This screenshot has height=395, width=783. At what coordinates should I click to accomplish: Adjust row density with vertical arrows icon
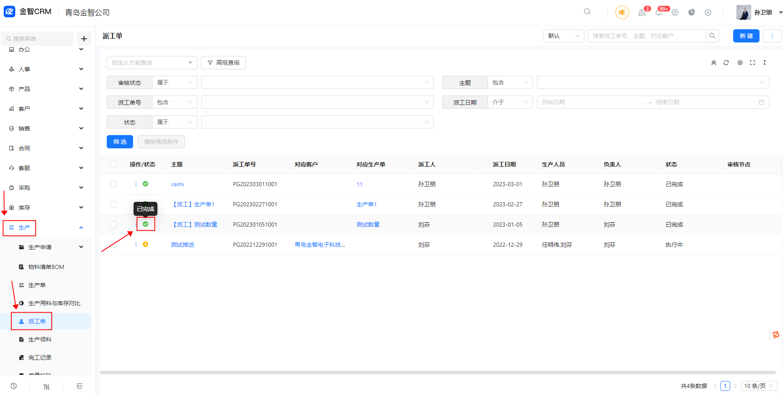coord(764,63)
